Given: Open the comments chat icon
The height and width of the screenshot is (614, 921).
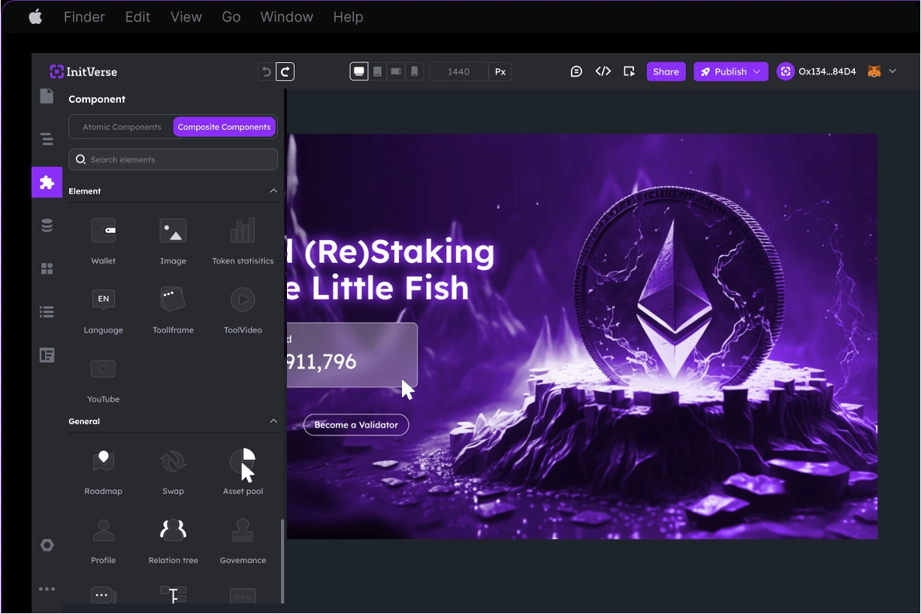Looking at the screenshot, I should pos(576,72).
